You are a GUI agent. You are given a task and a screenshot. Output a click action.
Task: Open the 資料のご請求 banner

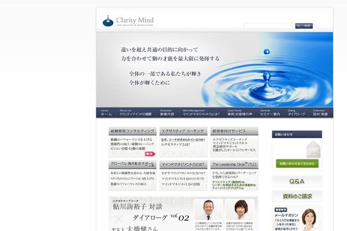point(297,196)
